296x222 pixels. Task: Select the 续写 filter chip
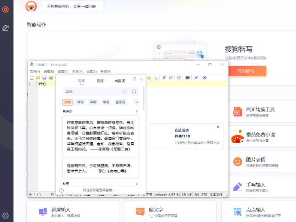pos(106,102)
